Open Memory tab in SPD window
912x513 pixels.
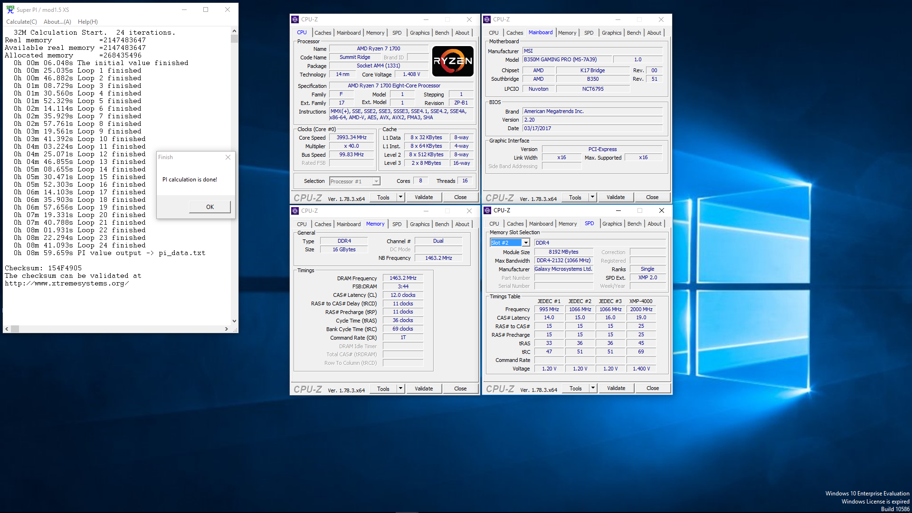pos(568,224)
